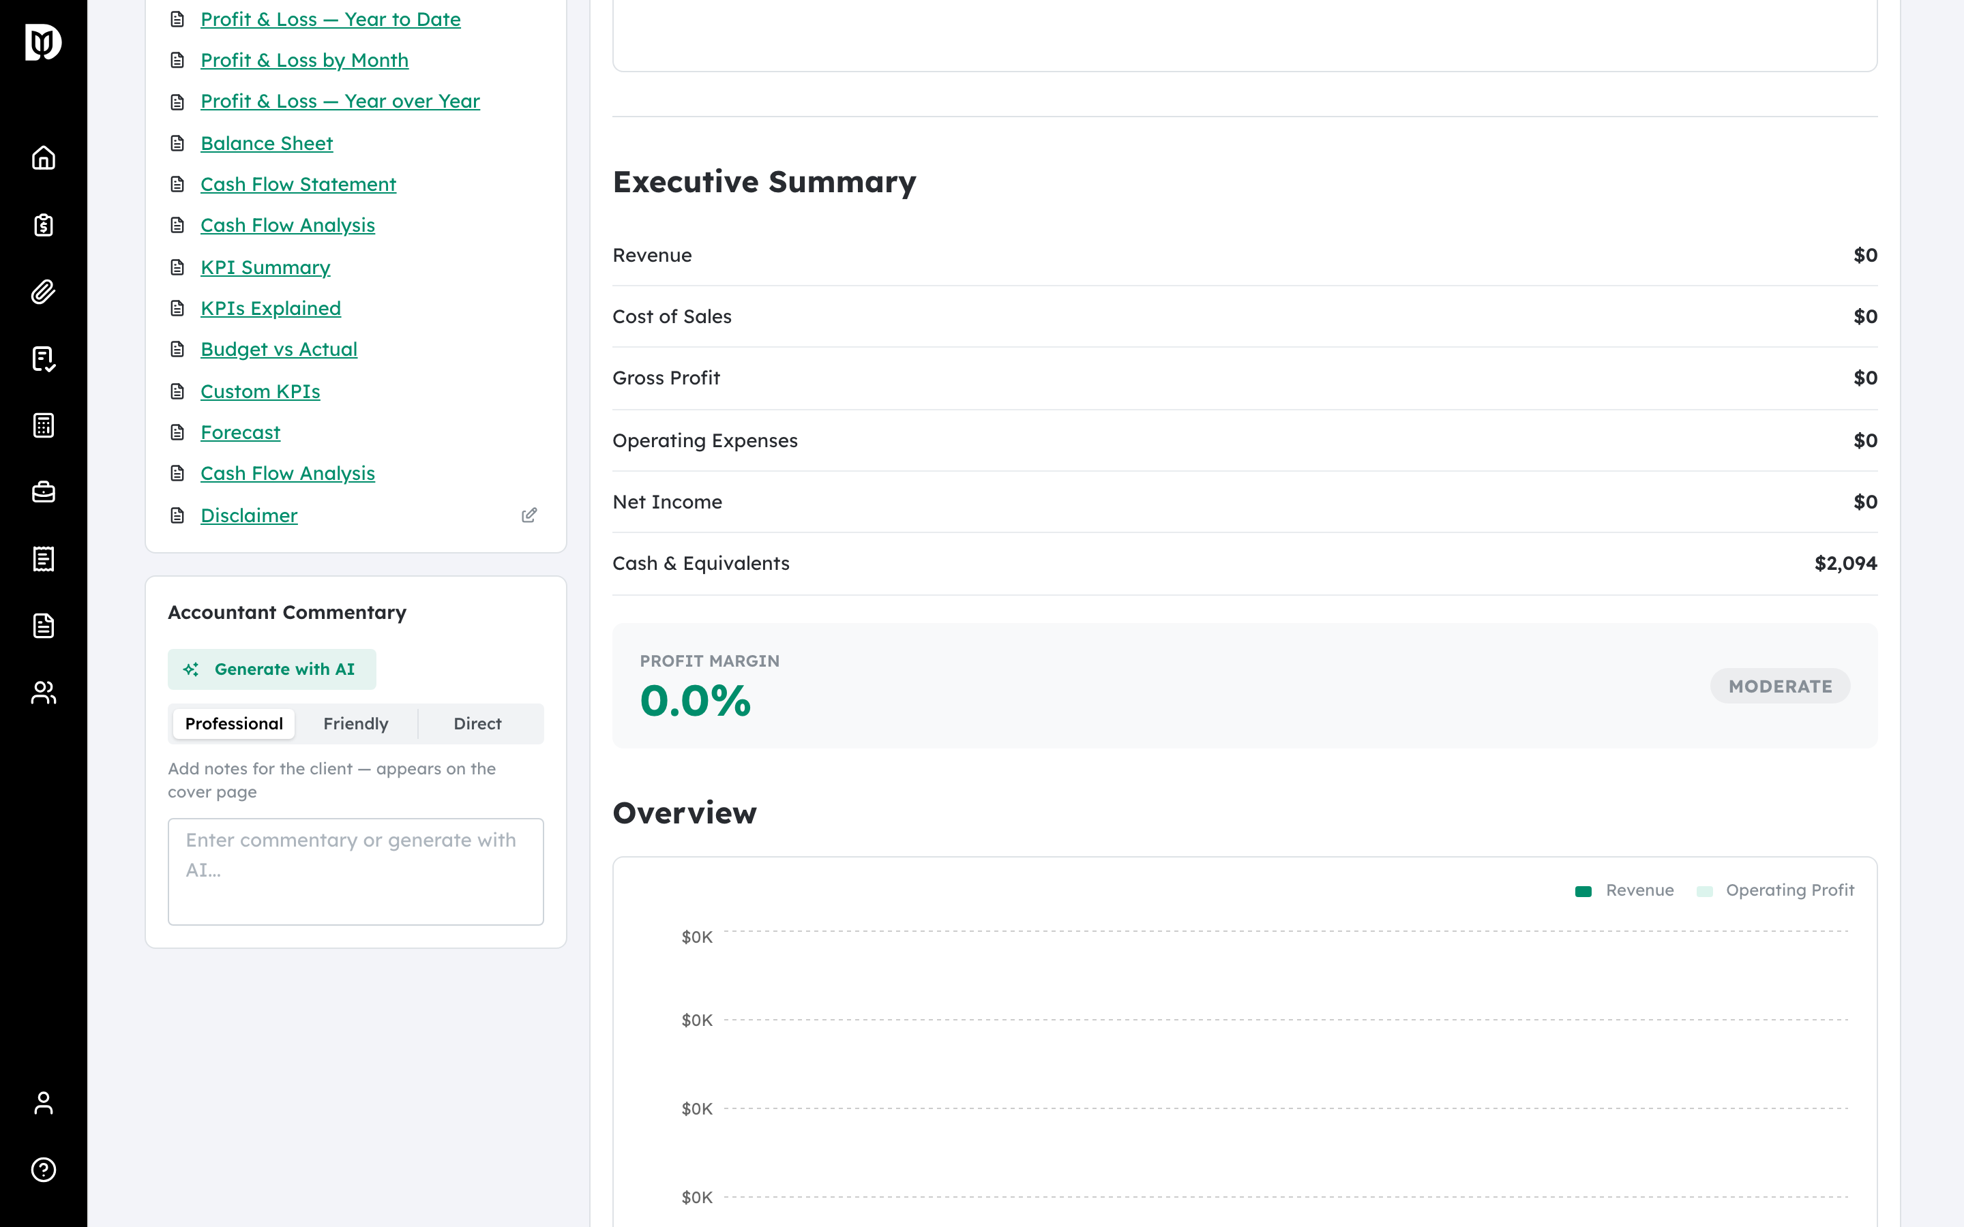Click the Overview heading
The height and width of the screenshot is (1227, 1964).
tap(685, 813)
